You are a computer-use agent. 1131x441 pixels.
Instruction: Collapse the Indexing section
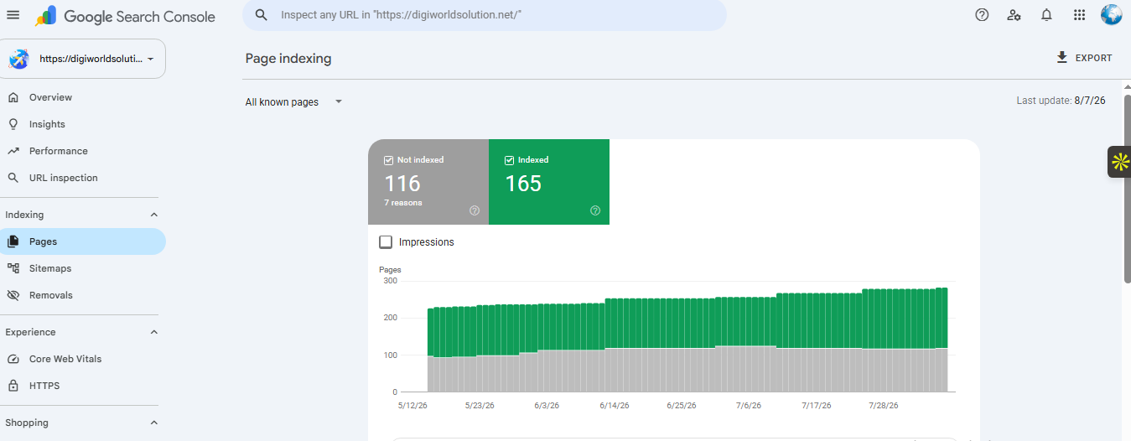point(153,215)
